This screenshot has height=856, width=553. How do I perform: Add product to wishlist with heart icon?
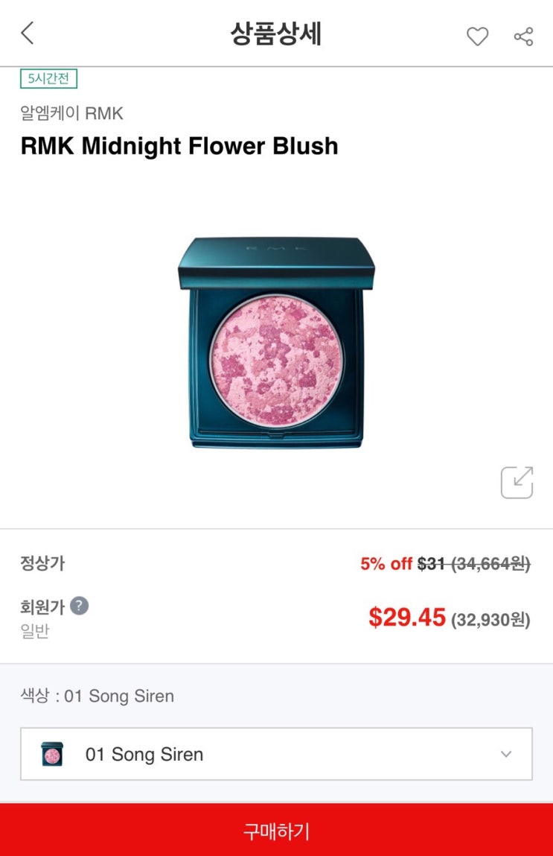477,36
